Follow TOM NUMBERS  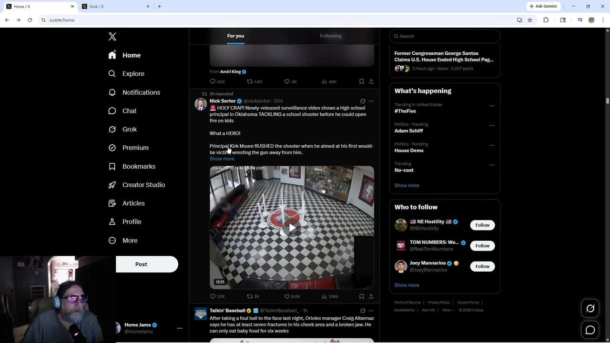(482, 246)
